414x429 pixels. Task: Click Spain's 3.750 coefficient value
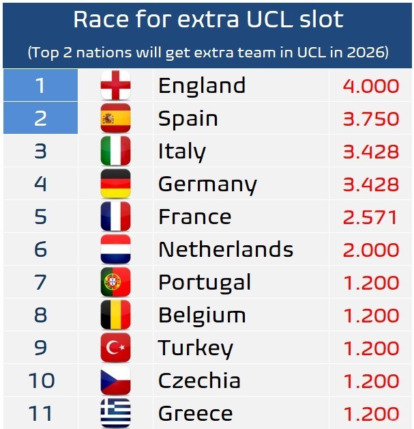point(371,119)
